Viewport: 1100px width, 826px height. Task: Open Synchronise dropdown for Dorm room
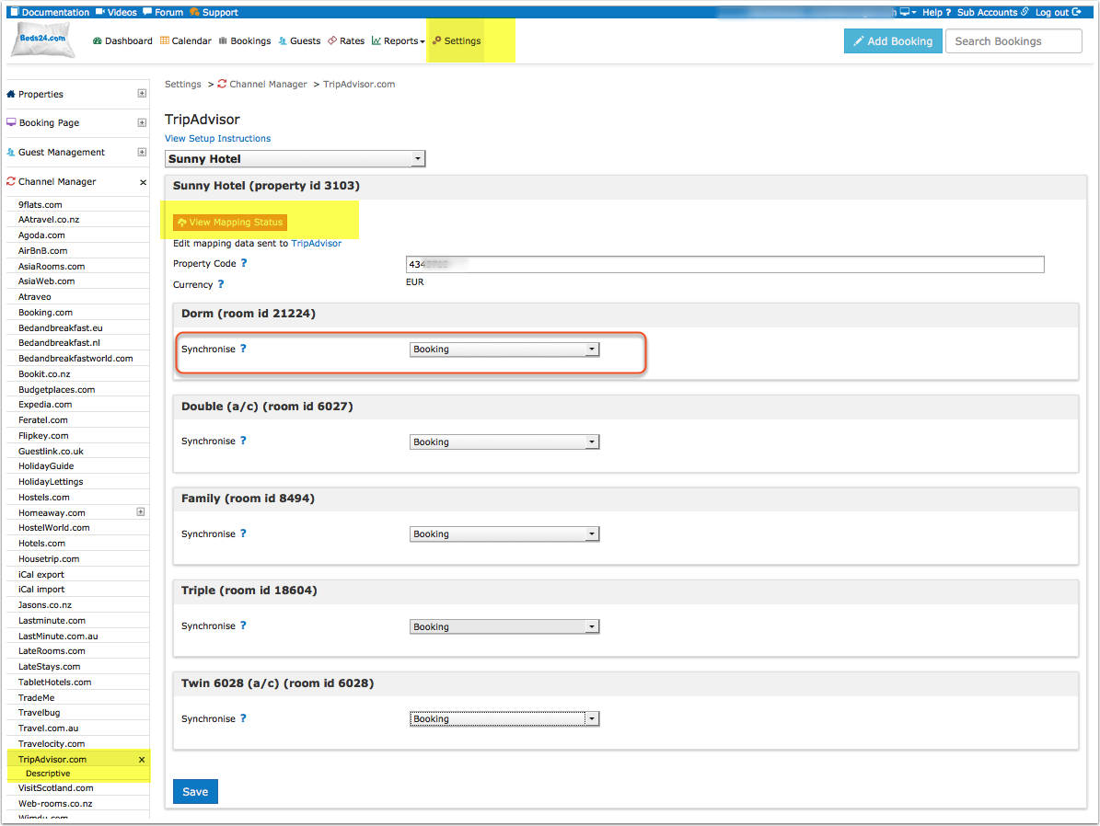point(504,350)
